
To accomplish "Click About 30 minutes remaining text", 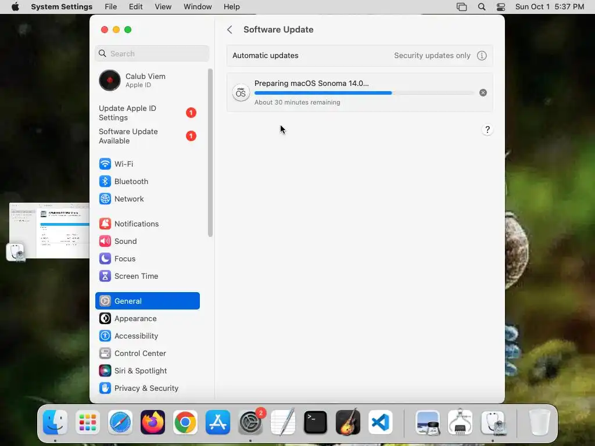I will point(297,102).
